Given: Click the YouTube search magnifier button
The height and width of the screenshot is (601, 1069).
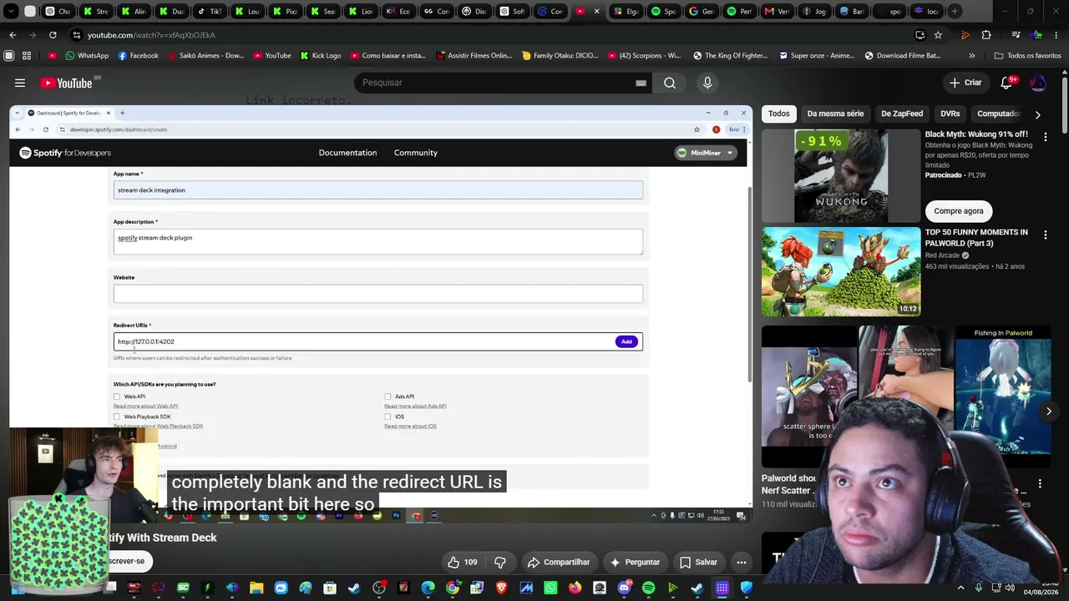Looking at the screenshot, I should click(670, 83).
